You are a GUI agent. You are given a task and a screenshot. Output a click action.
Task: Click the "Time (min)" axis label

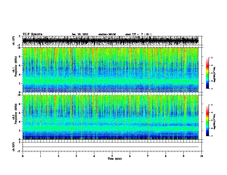(115, 159)
